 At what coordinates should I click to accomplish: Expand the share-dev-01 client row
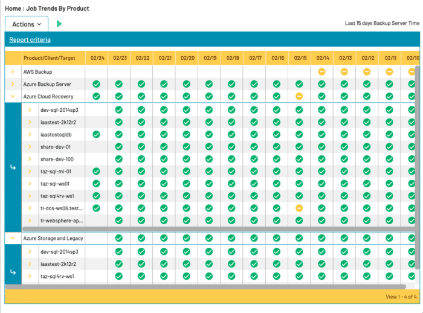click(30, 147)
